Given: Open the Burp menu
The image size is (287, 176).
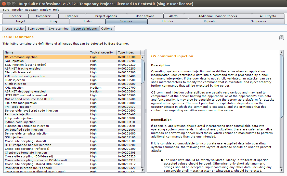Looking at the screenshot, I should pos(6,10).
